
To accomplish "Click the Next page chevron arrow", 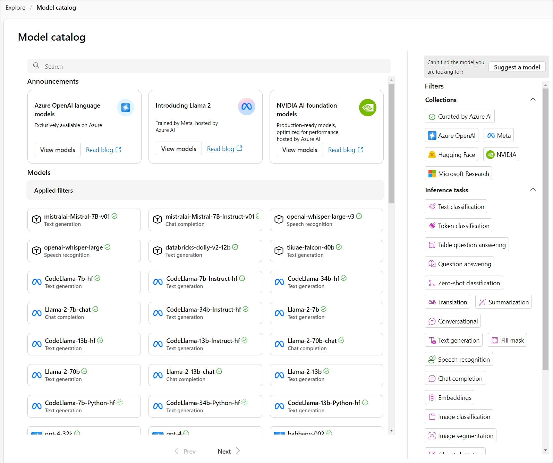I will tap(238, 451).
